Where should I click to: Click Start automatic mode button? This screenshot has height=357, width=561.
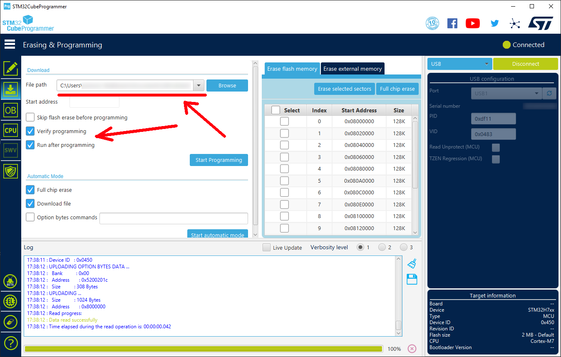point(218,234)
